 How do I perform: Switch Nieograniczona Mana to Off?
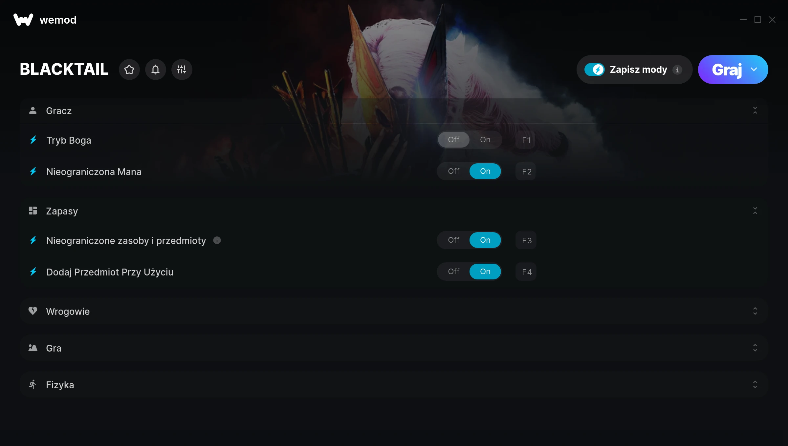453,171
